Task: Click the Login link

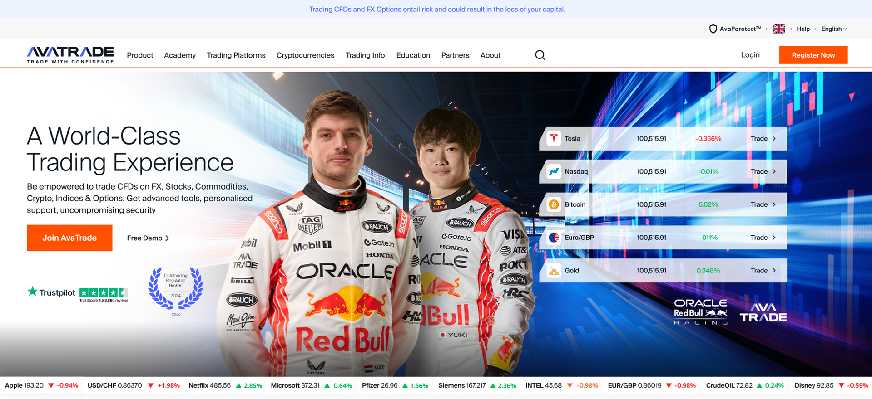Action: click(x=750, y=55)
